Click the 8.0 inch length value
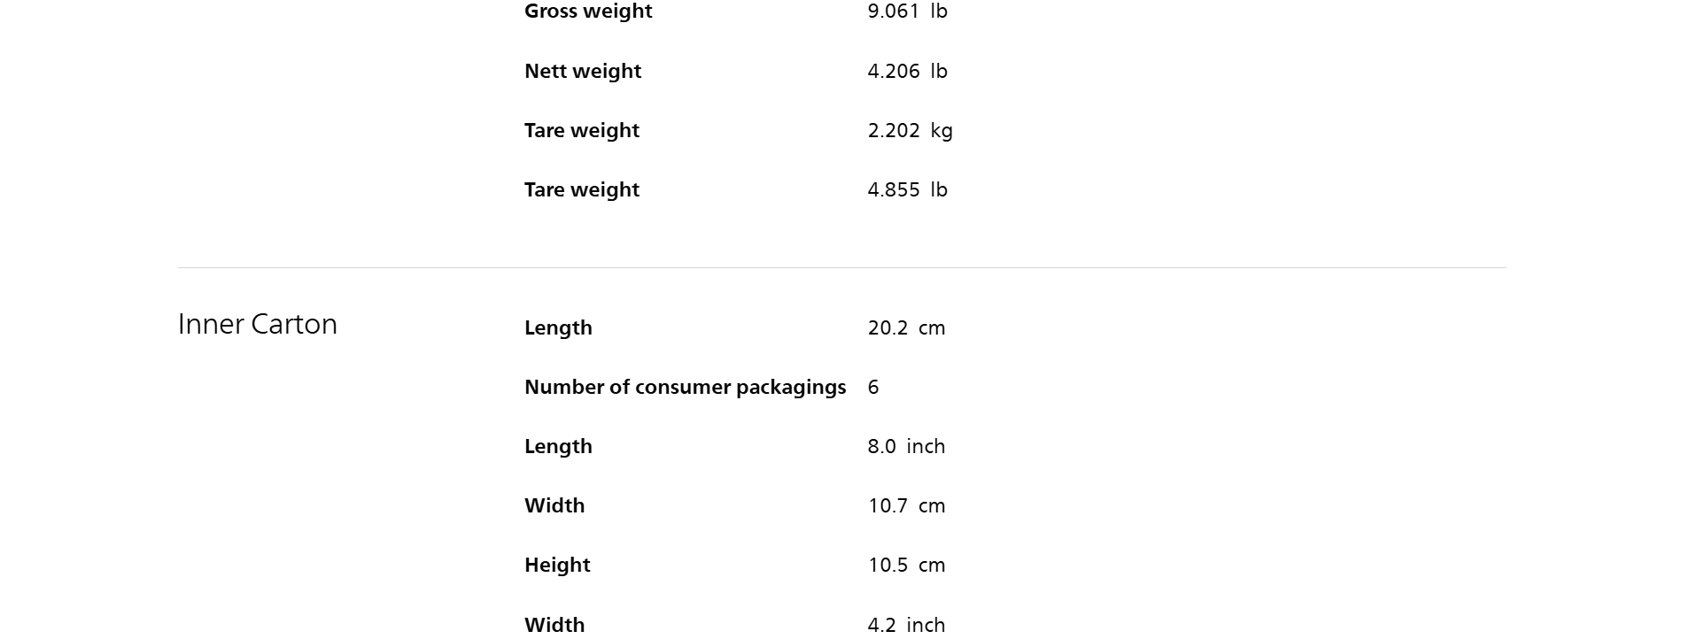The height and width of the screenshot is (639, 1682). pyautogui.click(x=906, y=446)
